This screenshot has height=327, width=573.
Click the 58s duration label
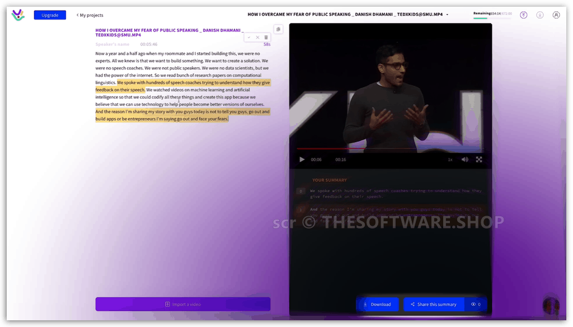coord(267,44)
